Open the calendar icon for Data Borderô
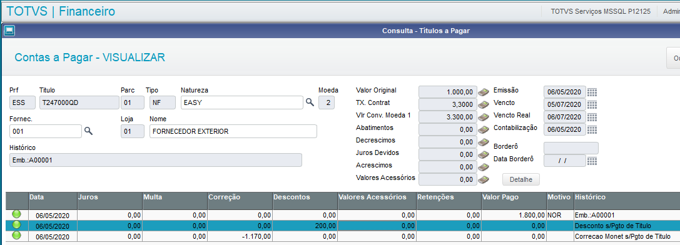 click(x=592, y=161)
